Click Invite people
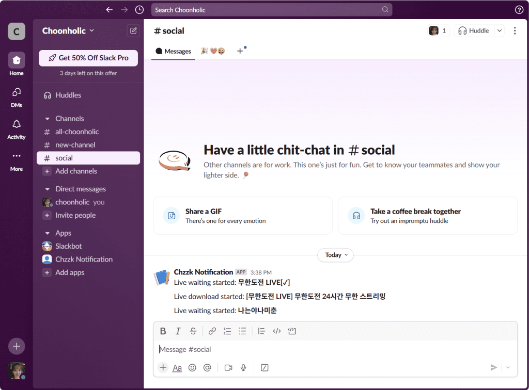The image size is (529, 390). point(88,215)
